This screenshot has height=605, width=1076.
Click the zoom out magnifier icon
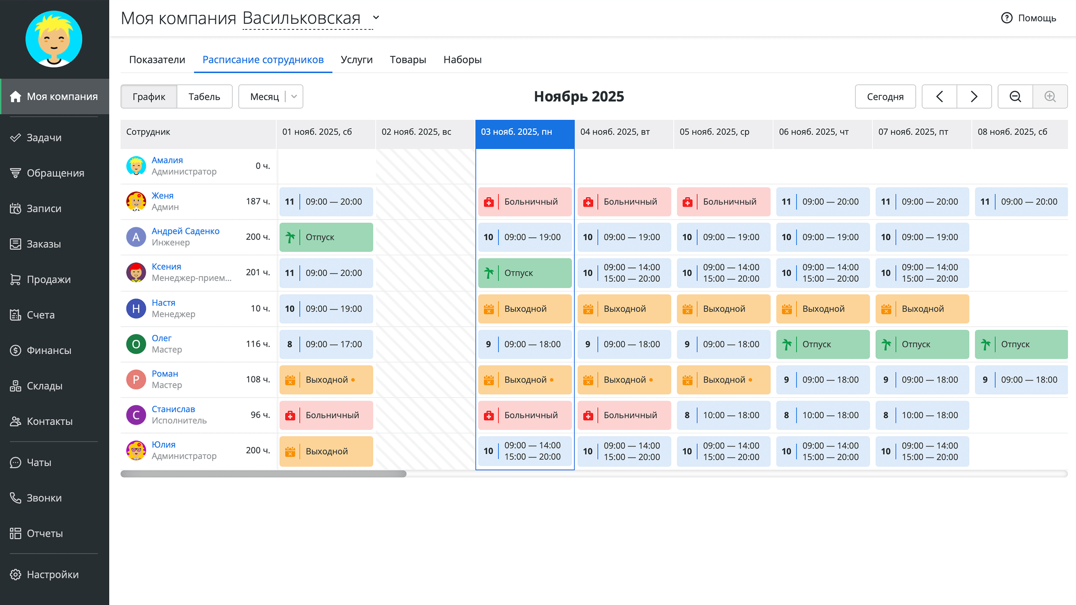point(1015,97)
